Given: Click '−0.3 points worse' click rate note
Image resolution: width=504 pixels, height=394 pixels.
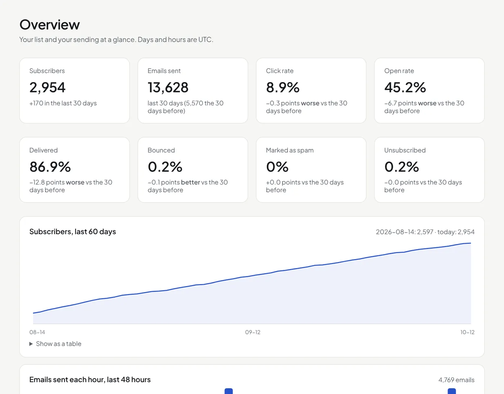Looking at the screenshot, I should pos(307,107).
